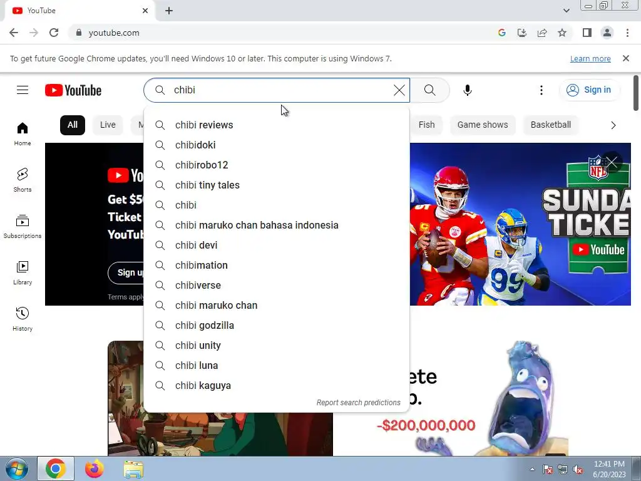
Task: Choose suggestion "chibi godzilla"
Action: point(277,325)
